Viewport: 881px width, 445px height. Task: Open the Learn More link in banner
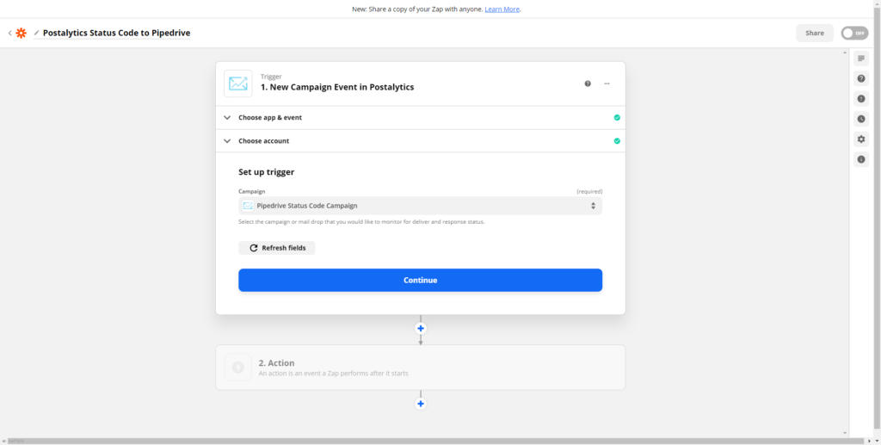(502, 9)
